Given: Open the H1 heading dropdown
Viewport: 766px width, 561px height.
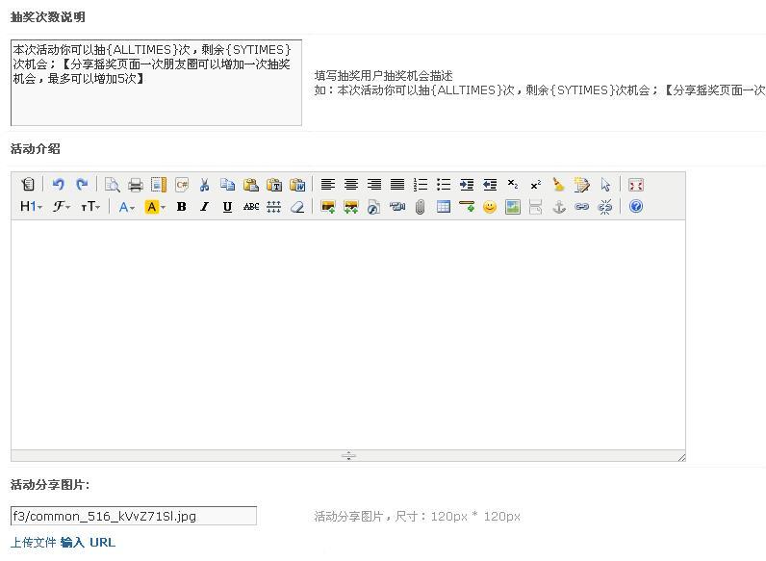Looking at the screenshot, I should pyautogui.click(x=31, y=207).
